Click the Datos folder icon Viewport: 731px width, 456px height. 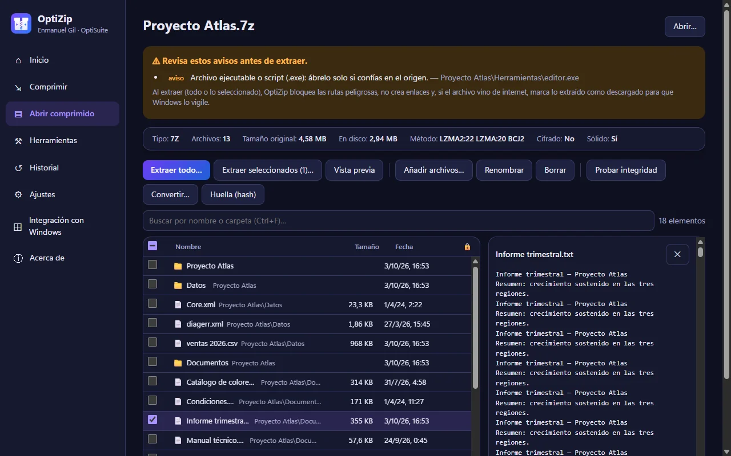coord(178,286)
